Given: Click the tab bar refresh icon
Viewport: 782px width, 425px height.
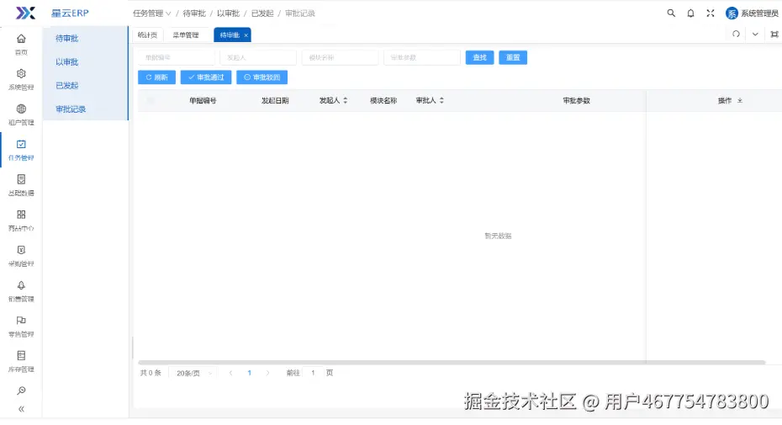Looking at the screenshot, I should point(736,34).
